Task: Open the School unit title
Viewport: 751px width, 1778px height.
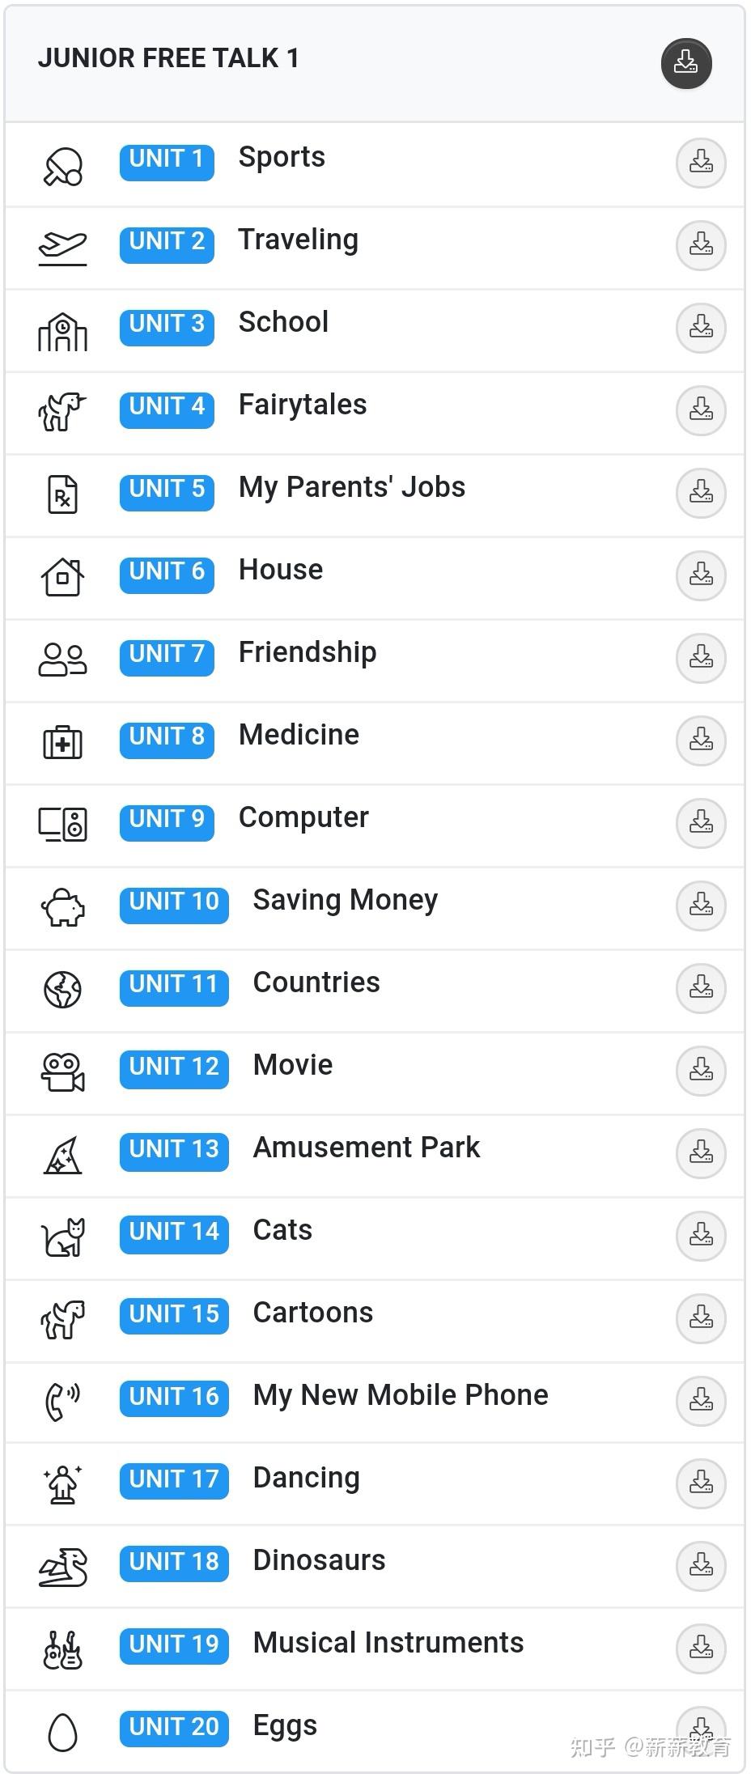Action: (x=283, y=322)
